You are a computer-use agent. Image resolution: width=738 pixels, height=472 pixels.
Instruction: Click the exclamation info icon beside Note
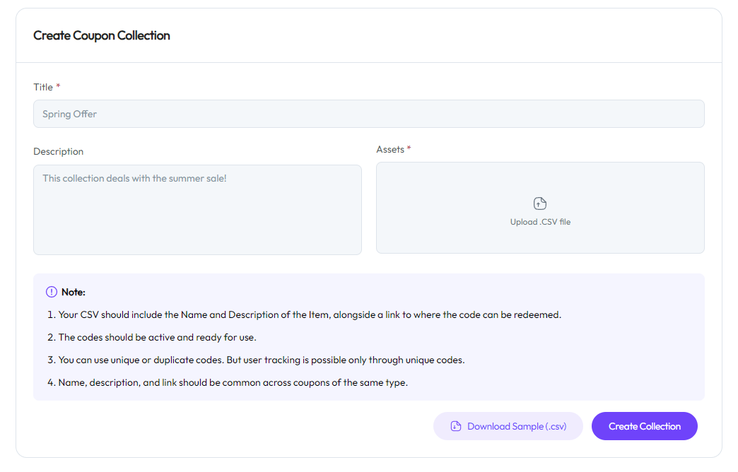tap(52, 292)
